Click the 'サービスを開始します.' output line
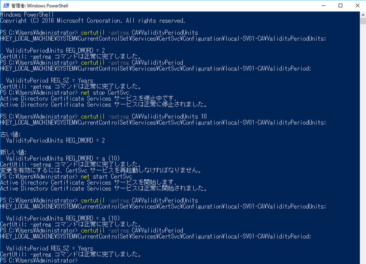Viewport: 366px width, 264px height. (x=88, y=182)
